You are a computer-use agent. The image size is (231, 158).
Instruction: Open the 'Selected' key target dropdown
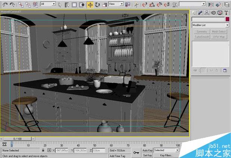point(166,150)
